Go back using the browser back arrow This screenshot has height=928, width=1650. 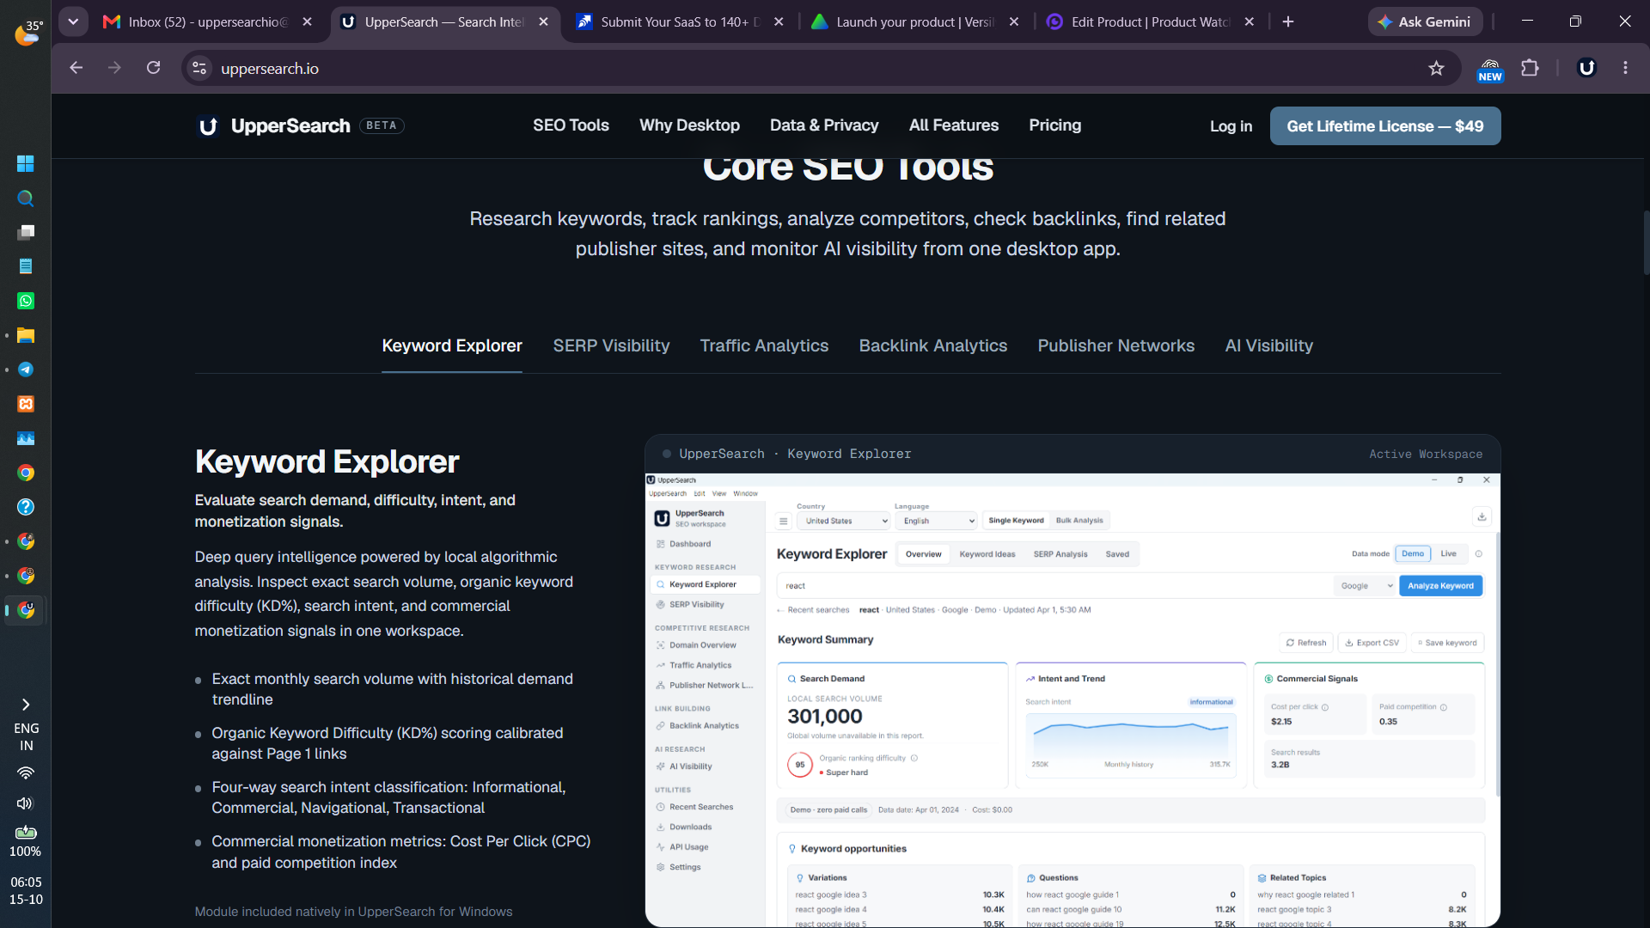76,68
